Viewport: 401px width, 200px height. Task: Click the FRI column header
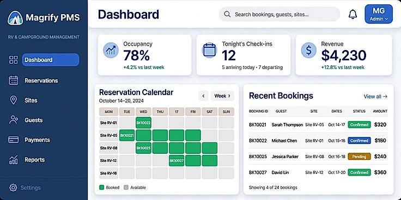point(193,112)
